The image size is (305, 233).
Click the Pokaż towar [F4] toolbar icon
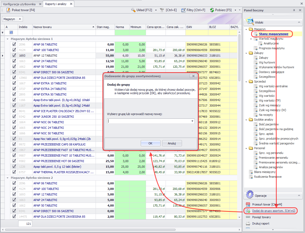pyautogui.click(x=8, y=10)
